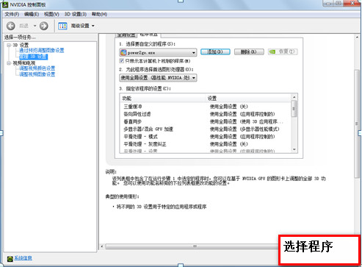
Task: Click the 高级设置 view grid icon
Action: coord(62,26)
